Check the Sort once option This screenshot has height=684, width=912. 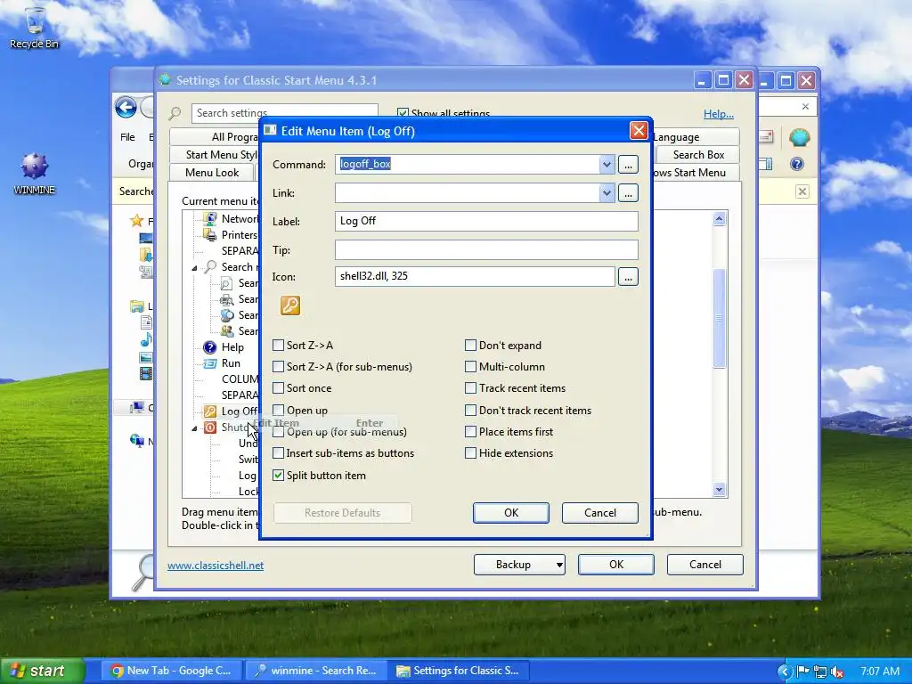tap(278, 388)
